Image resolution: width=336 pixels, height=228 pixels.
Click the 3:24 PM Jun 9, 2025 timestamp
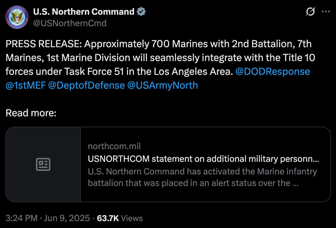(x=48, y=218)
